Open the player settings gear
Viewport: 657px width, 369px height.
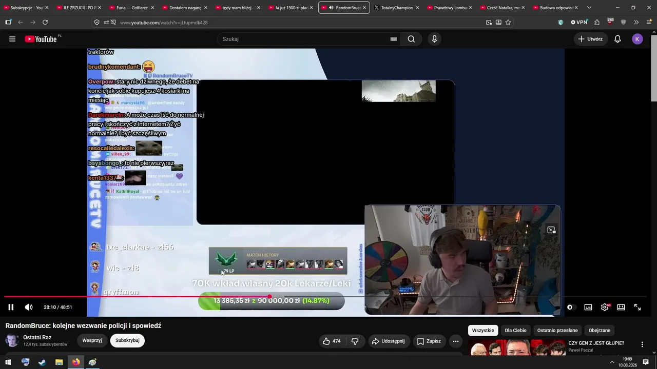pyautogui.click(x=605, y=307)
